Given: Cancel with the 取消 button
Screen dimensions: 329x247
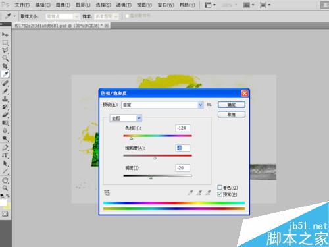Looking at the screenshot, I should pos(232,114).
